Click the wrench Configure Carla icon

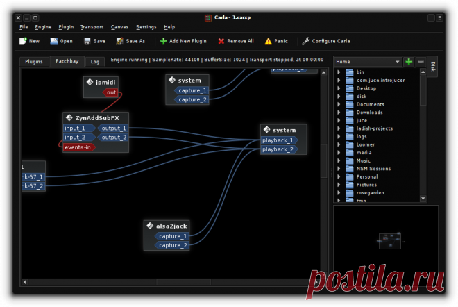pos(305,41)
